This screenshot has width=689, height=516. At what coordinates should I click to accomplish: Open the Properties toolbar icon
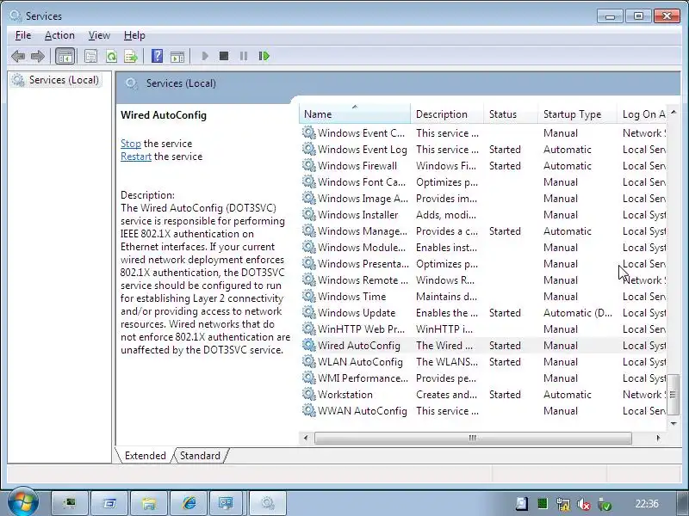click(91, 56)
